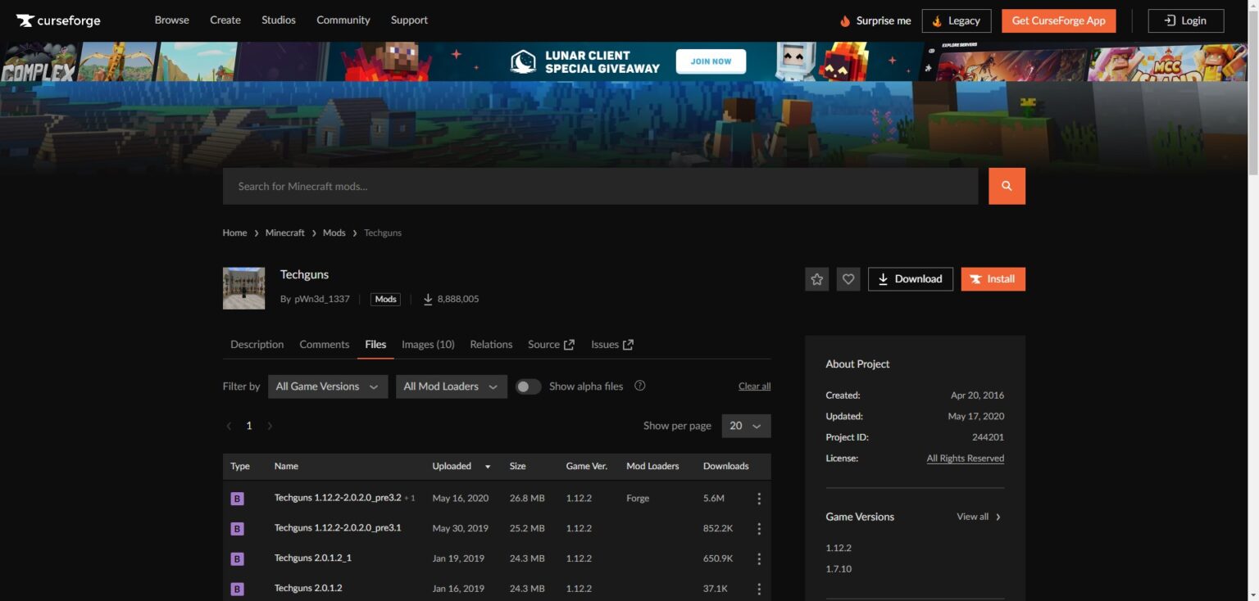Screen dimensions: 1259x601
Task: Click the info icon beside Show alpha files
Action: click(x=640, y=386)
